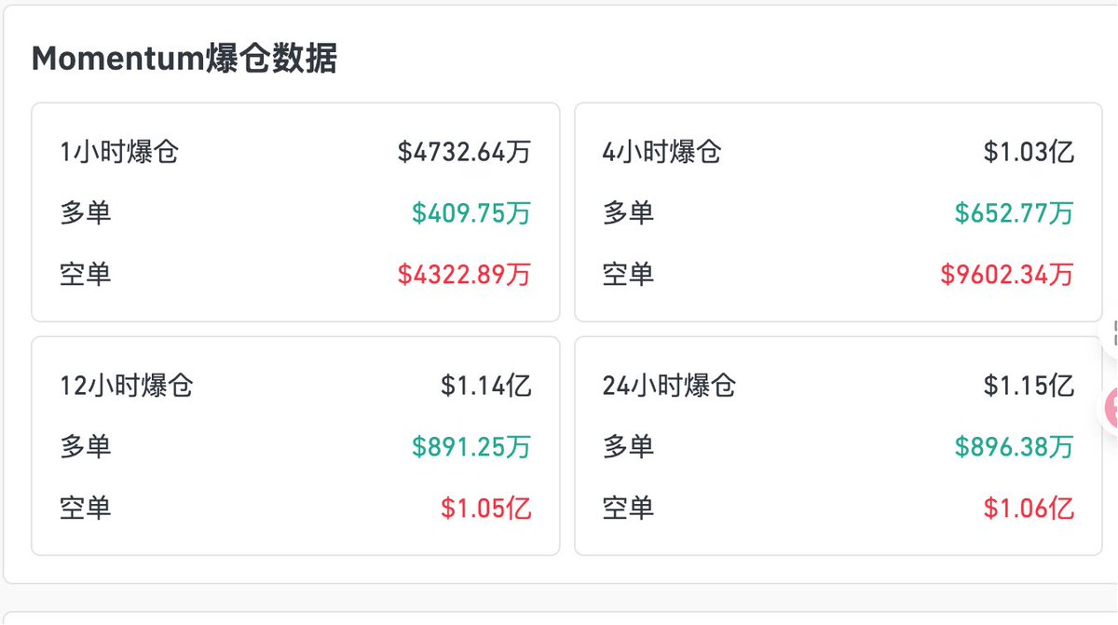Click the 12-hour total $1.14亿
The image size is (1118, 625).
click(486, 386)
